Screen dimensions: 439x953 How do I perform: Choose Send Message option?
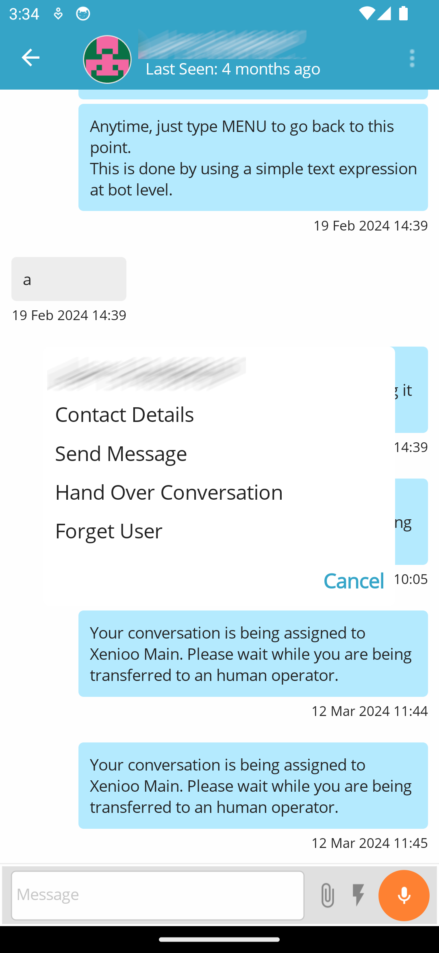(121, 454)
